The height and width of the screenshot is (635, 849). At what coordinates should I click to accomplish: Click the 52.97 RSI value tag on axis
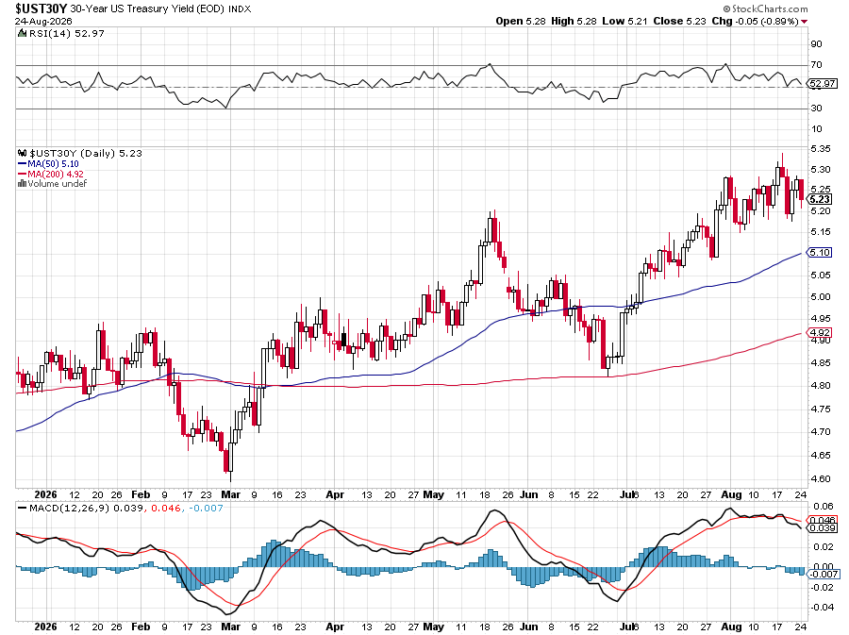tap(822, 83)
